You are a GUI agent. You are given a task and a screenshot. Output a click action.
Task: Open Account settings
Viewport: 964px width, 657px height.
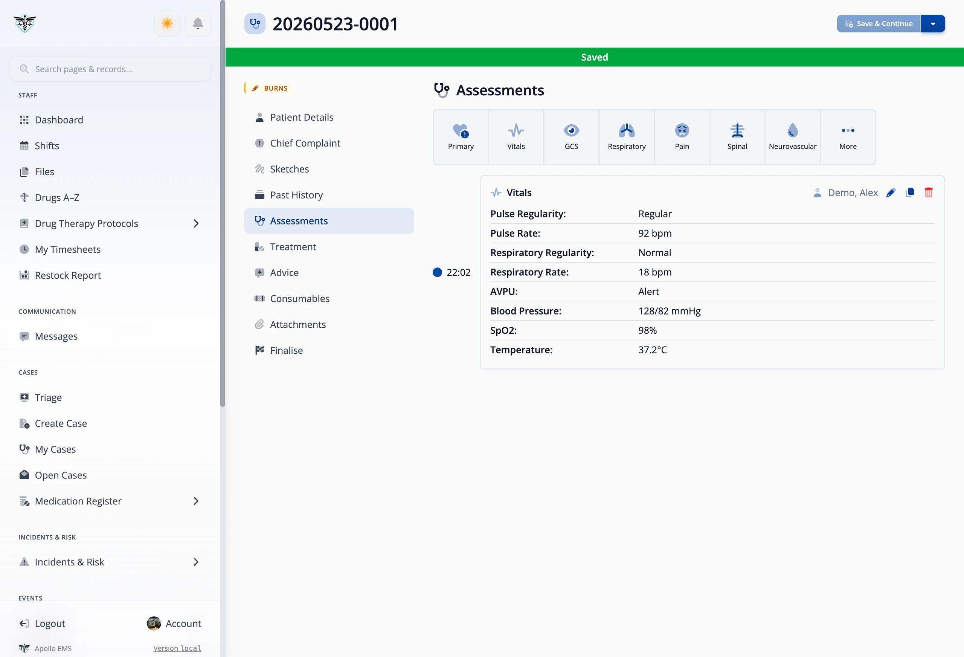tap(174, 623)
